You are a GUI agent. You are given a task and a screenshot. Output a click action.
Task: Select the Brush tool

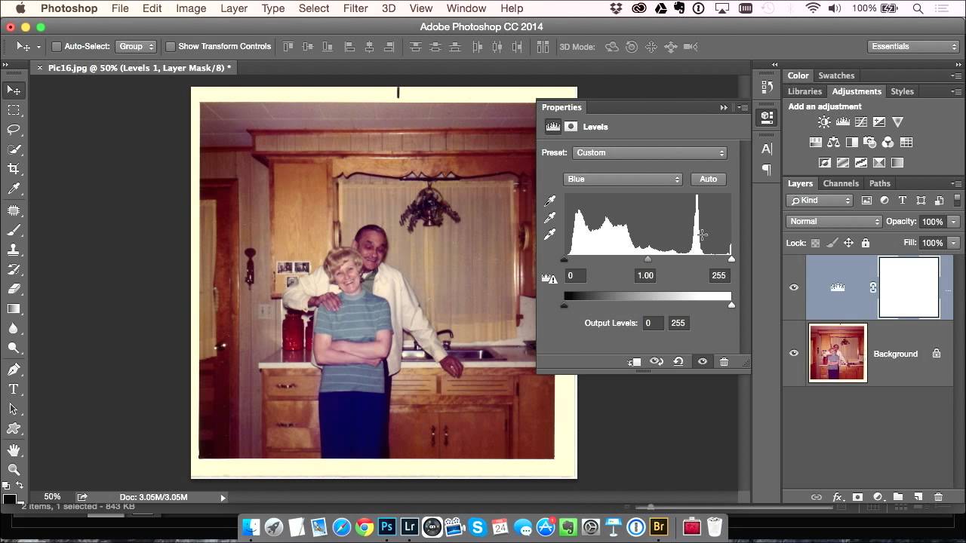pos(14,230)
